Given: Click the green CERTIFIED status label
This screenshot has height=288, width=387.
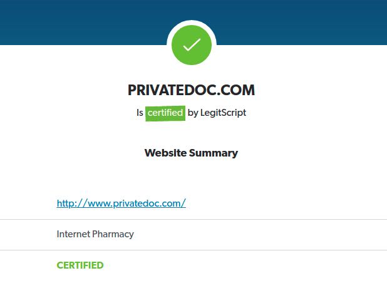Looking at the screenshot, I should (80, 265).
